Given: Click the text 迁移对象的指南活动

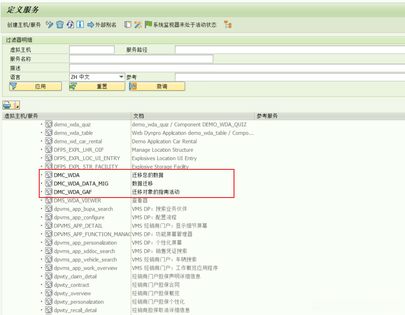Looking at the screenshot, I should coord(156,192).
